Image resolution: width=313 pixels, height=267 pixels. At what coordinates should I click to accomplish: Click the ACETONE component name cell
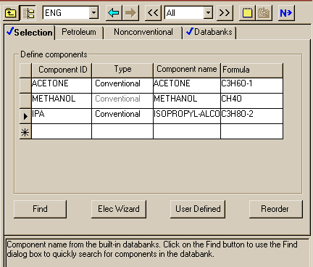187,86
